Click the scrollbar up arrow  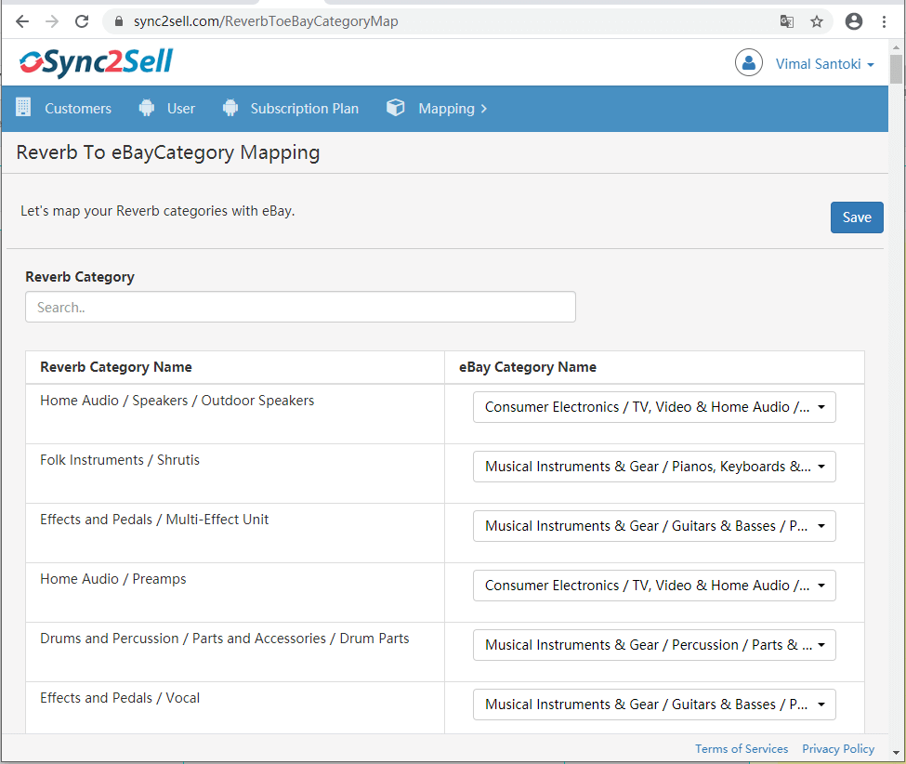point(896,46)
